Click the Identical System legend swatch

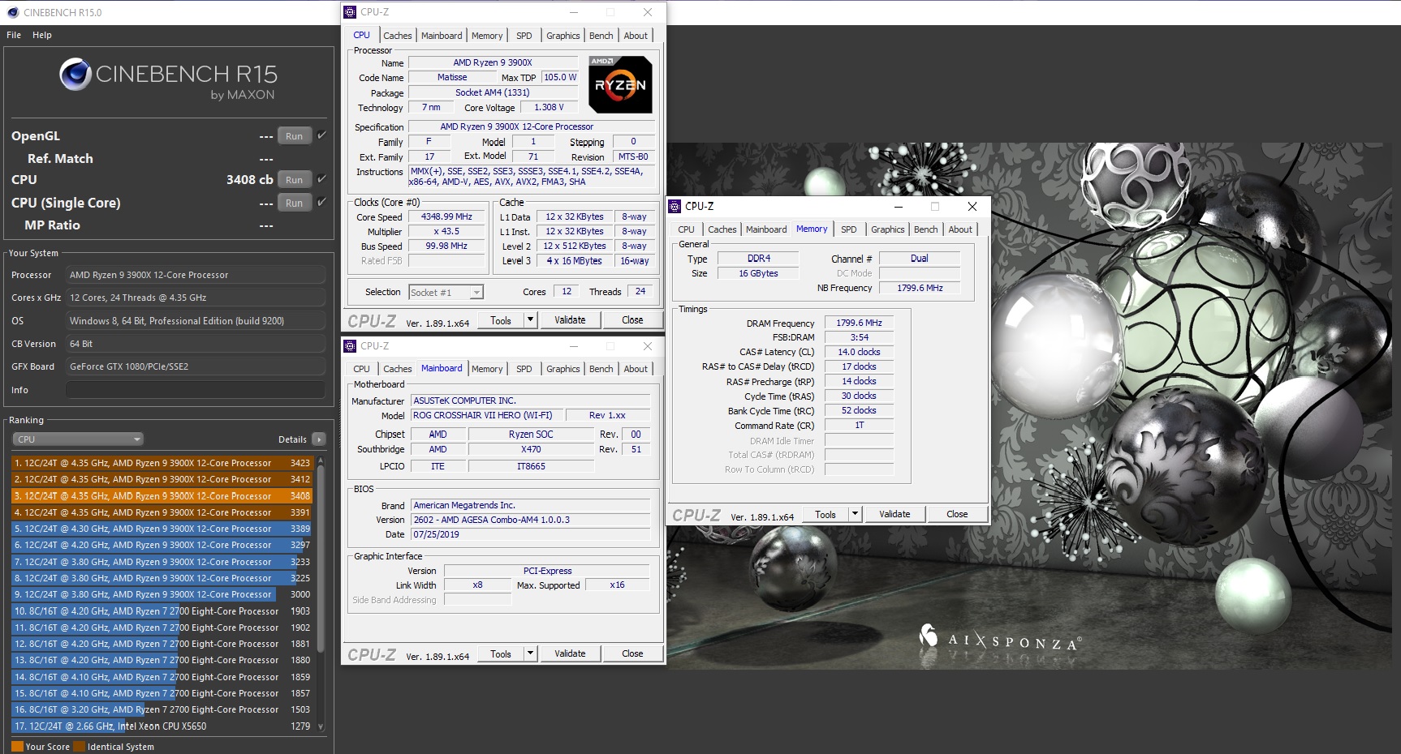tap(80, 747)
